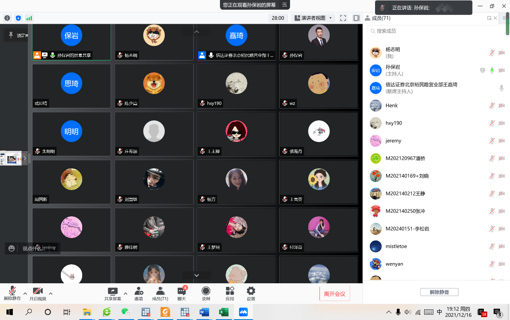510x320 pixels.
Task: Click the 录制 record icon
Action: click(x=206, y=291)
